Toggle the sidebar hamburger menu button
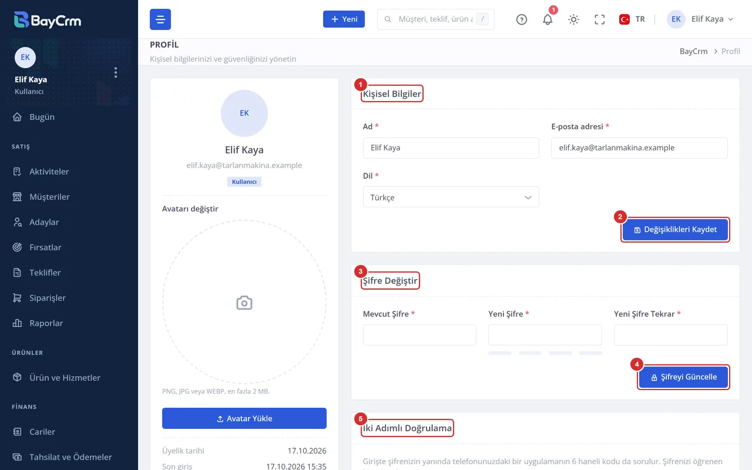This screenshot has height=470, width=752. click(x=160, y=19)
